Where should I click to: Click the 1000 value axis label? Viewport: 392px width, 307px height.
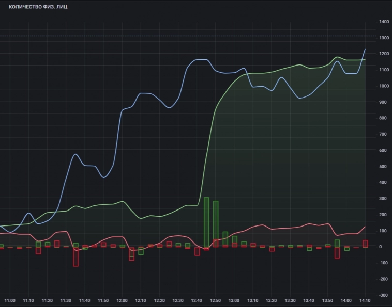click(x=384, y=86)
